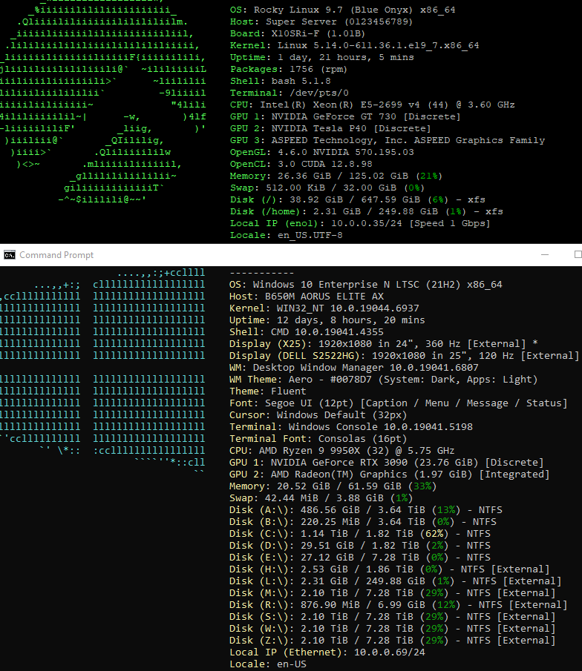Click the WM: Desktop Window Manager line
The height and width of the screenshot is (671, 582).
[353, 368]
